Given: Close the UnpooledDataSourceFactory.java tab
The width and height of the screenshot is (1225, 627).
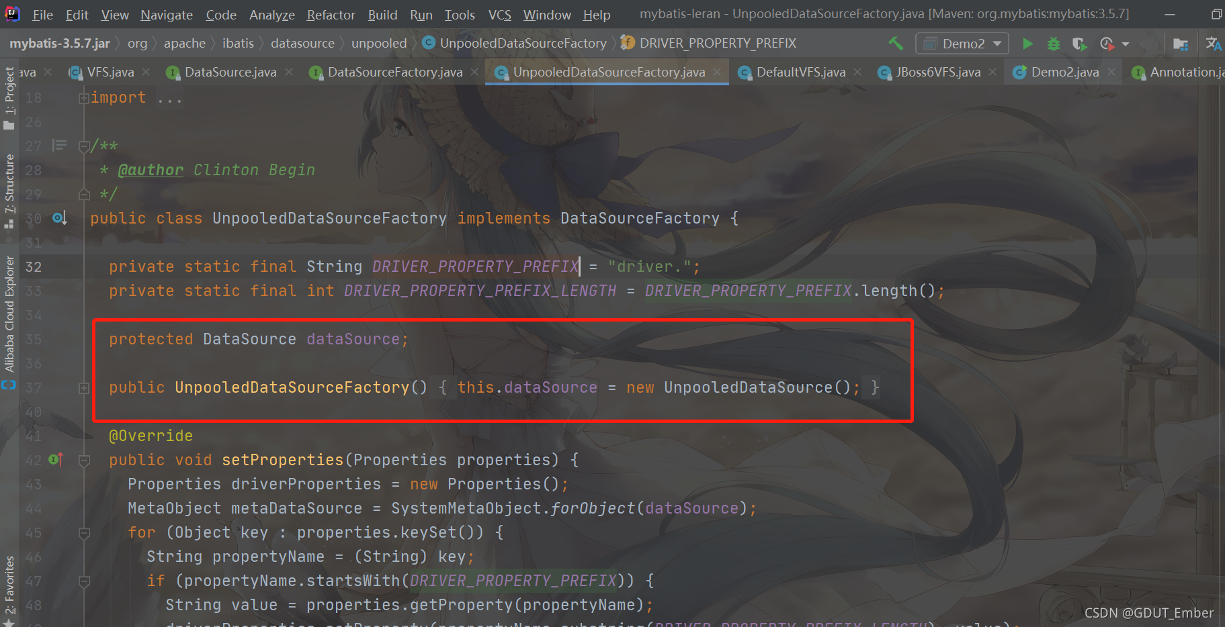Looking at the screenshot, I should click(x=718, y=72).
